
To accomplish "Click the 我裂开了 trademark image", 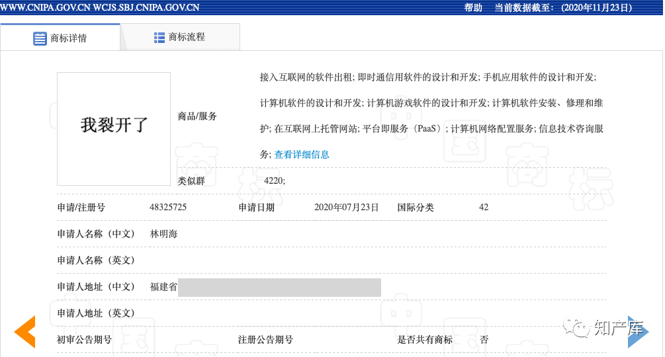I will pyautogui.click(x=114, y=129).
